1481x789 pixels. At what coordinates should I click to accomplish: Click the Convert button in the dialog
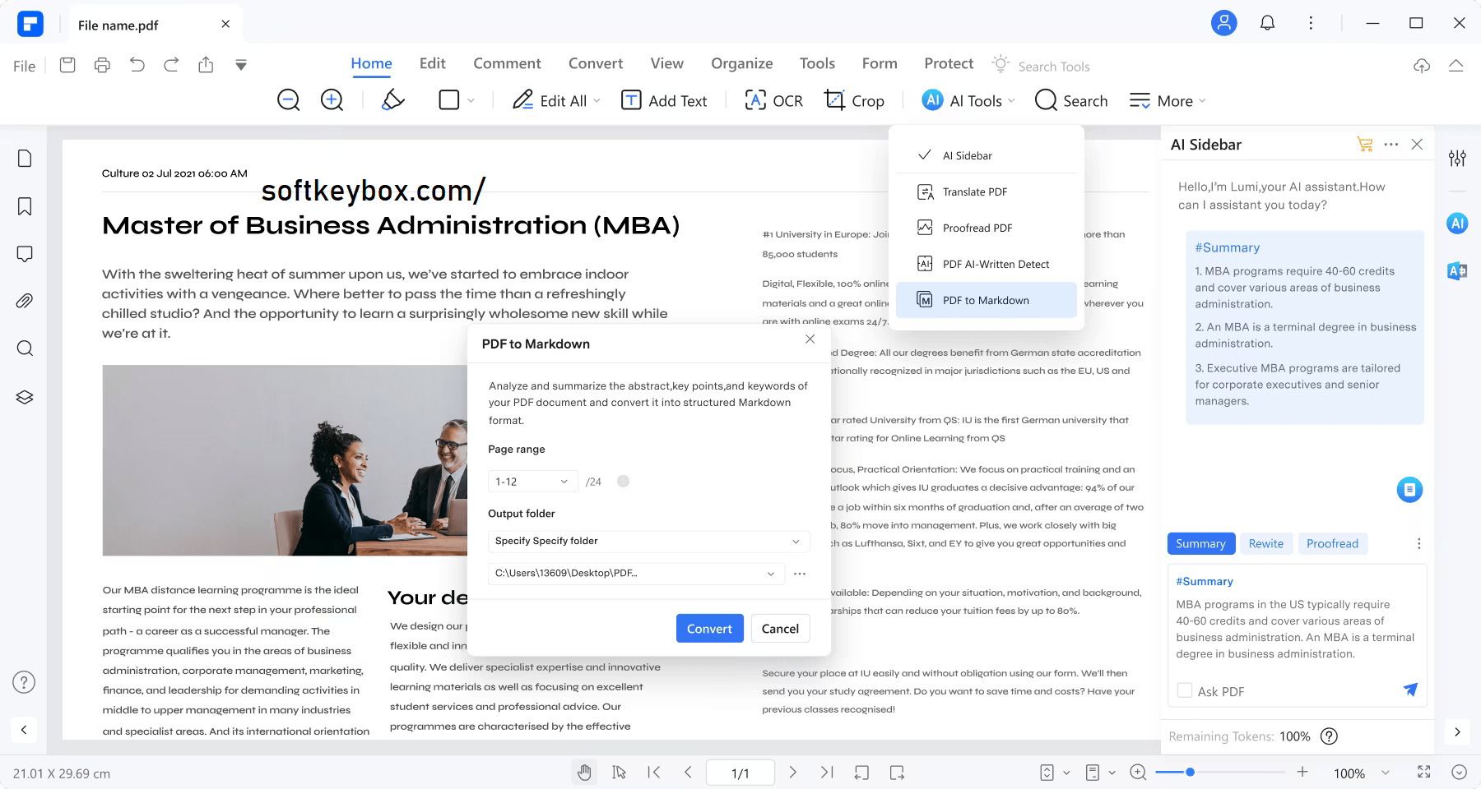[708, 628]
